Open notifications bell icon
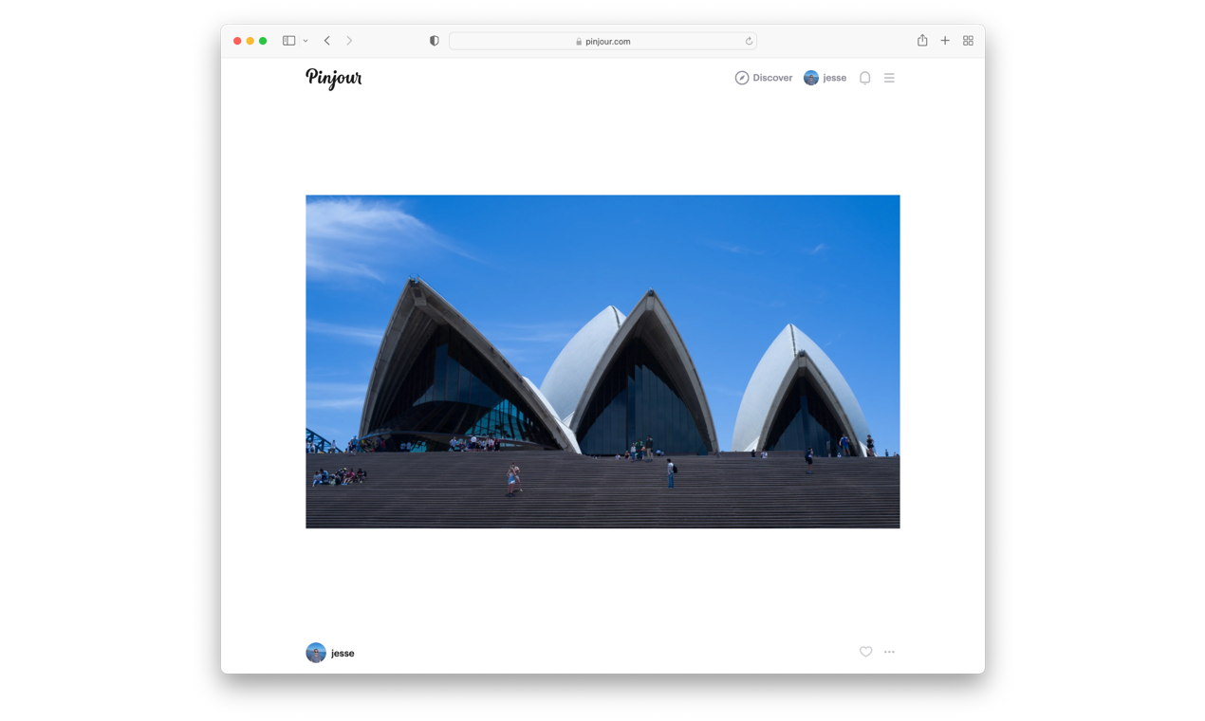The width and height of the screenshot is (1205, 721). coord(865,78)
